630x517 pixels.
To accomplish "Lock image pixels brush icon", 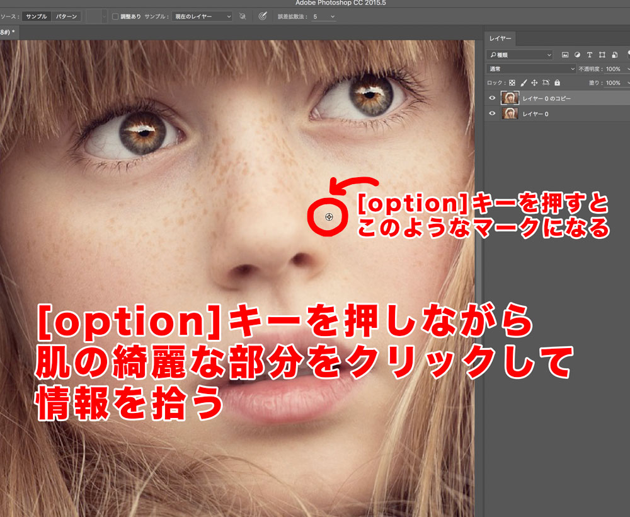I will (523, 83).
